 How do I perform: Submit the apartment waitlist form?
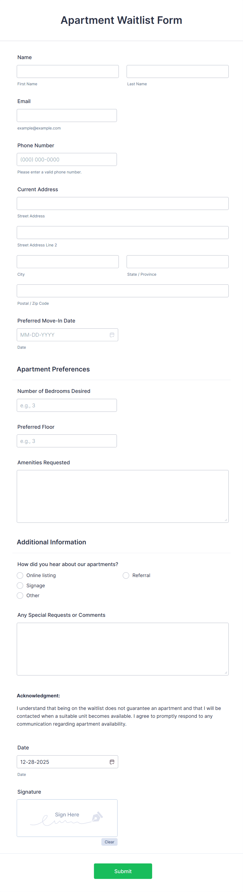[x=123, y=871]
